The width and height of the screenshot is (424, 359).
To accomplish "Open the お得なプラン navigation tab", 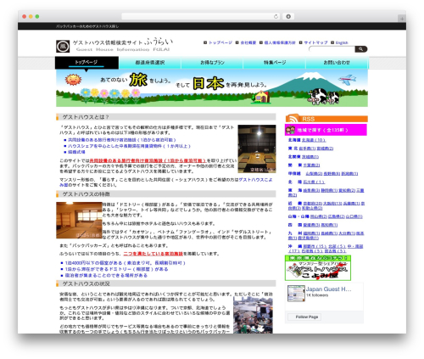I will click(212, 63).
